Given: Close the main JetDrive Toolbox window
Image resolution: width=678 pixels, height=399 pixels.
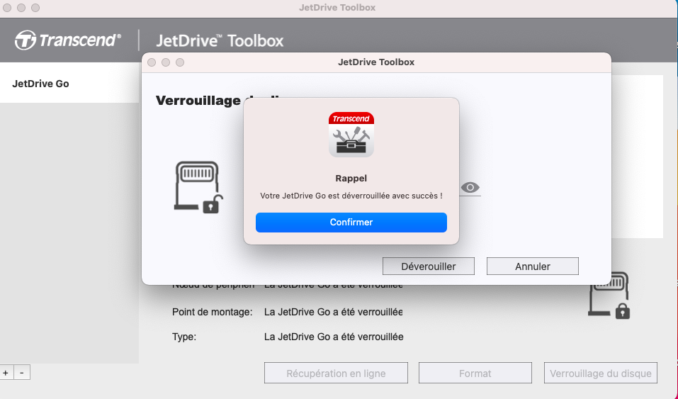Looking at the screenshot, I should point(7,8).
